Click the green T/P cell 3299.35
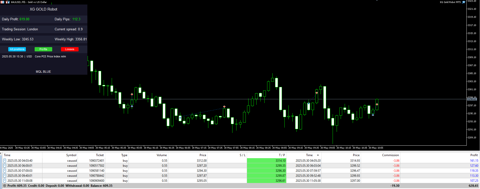 (267, 166)
